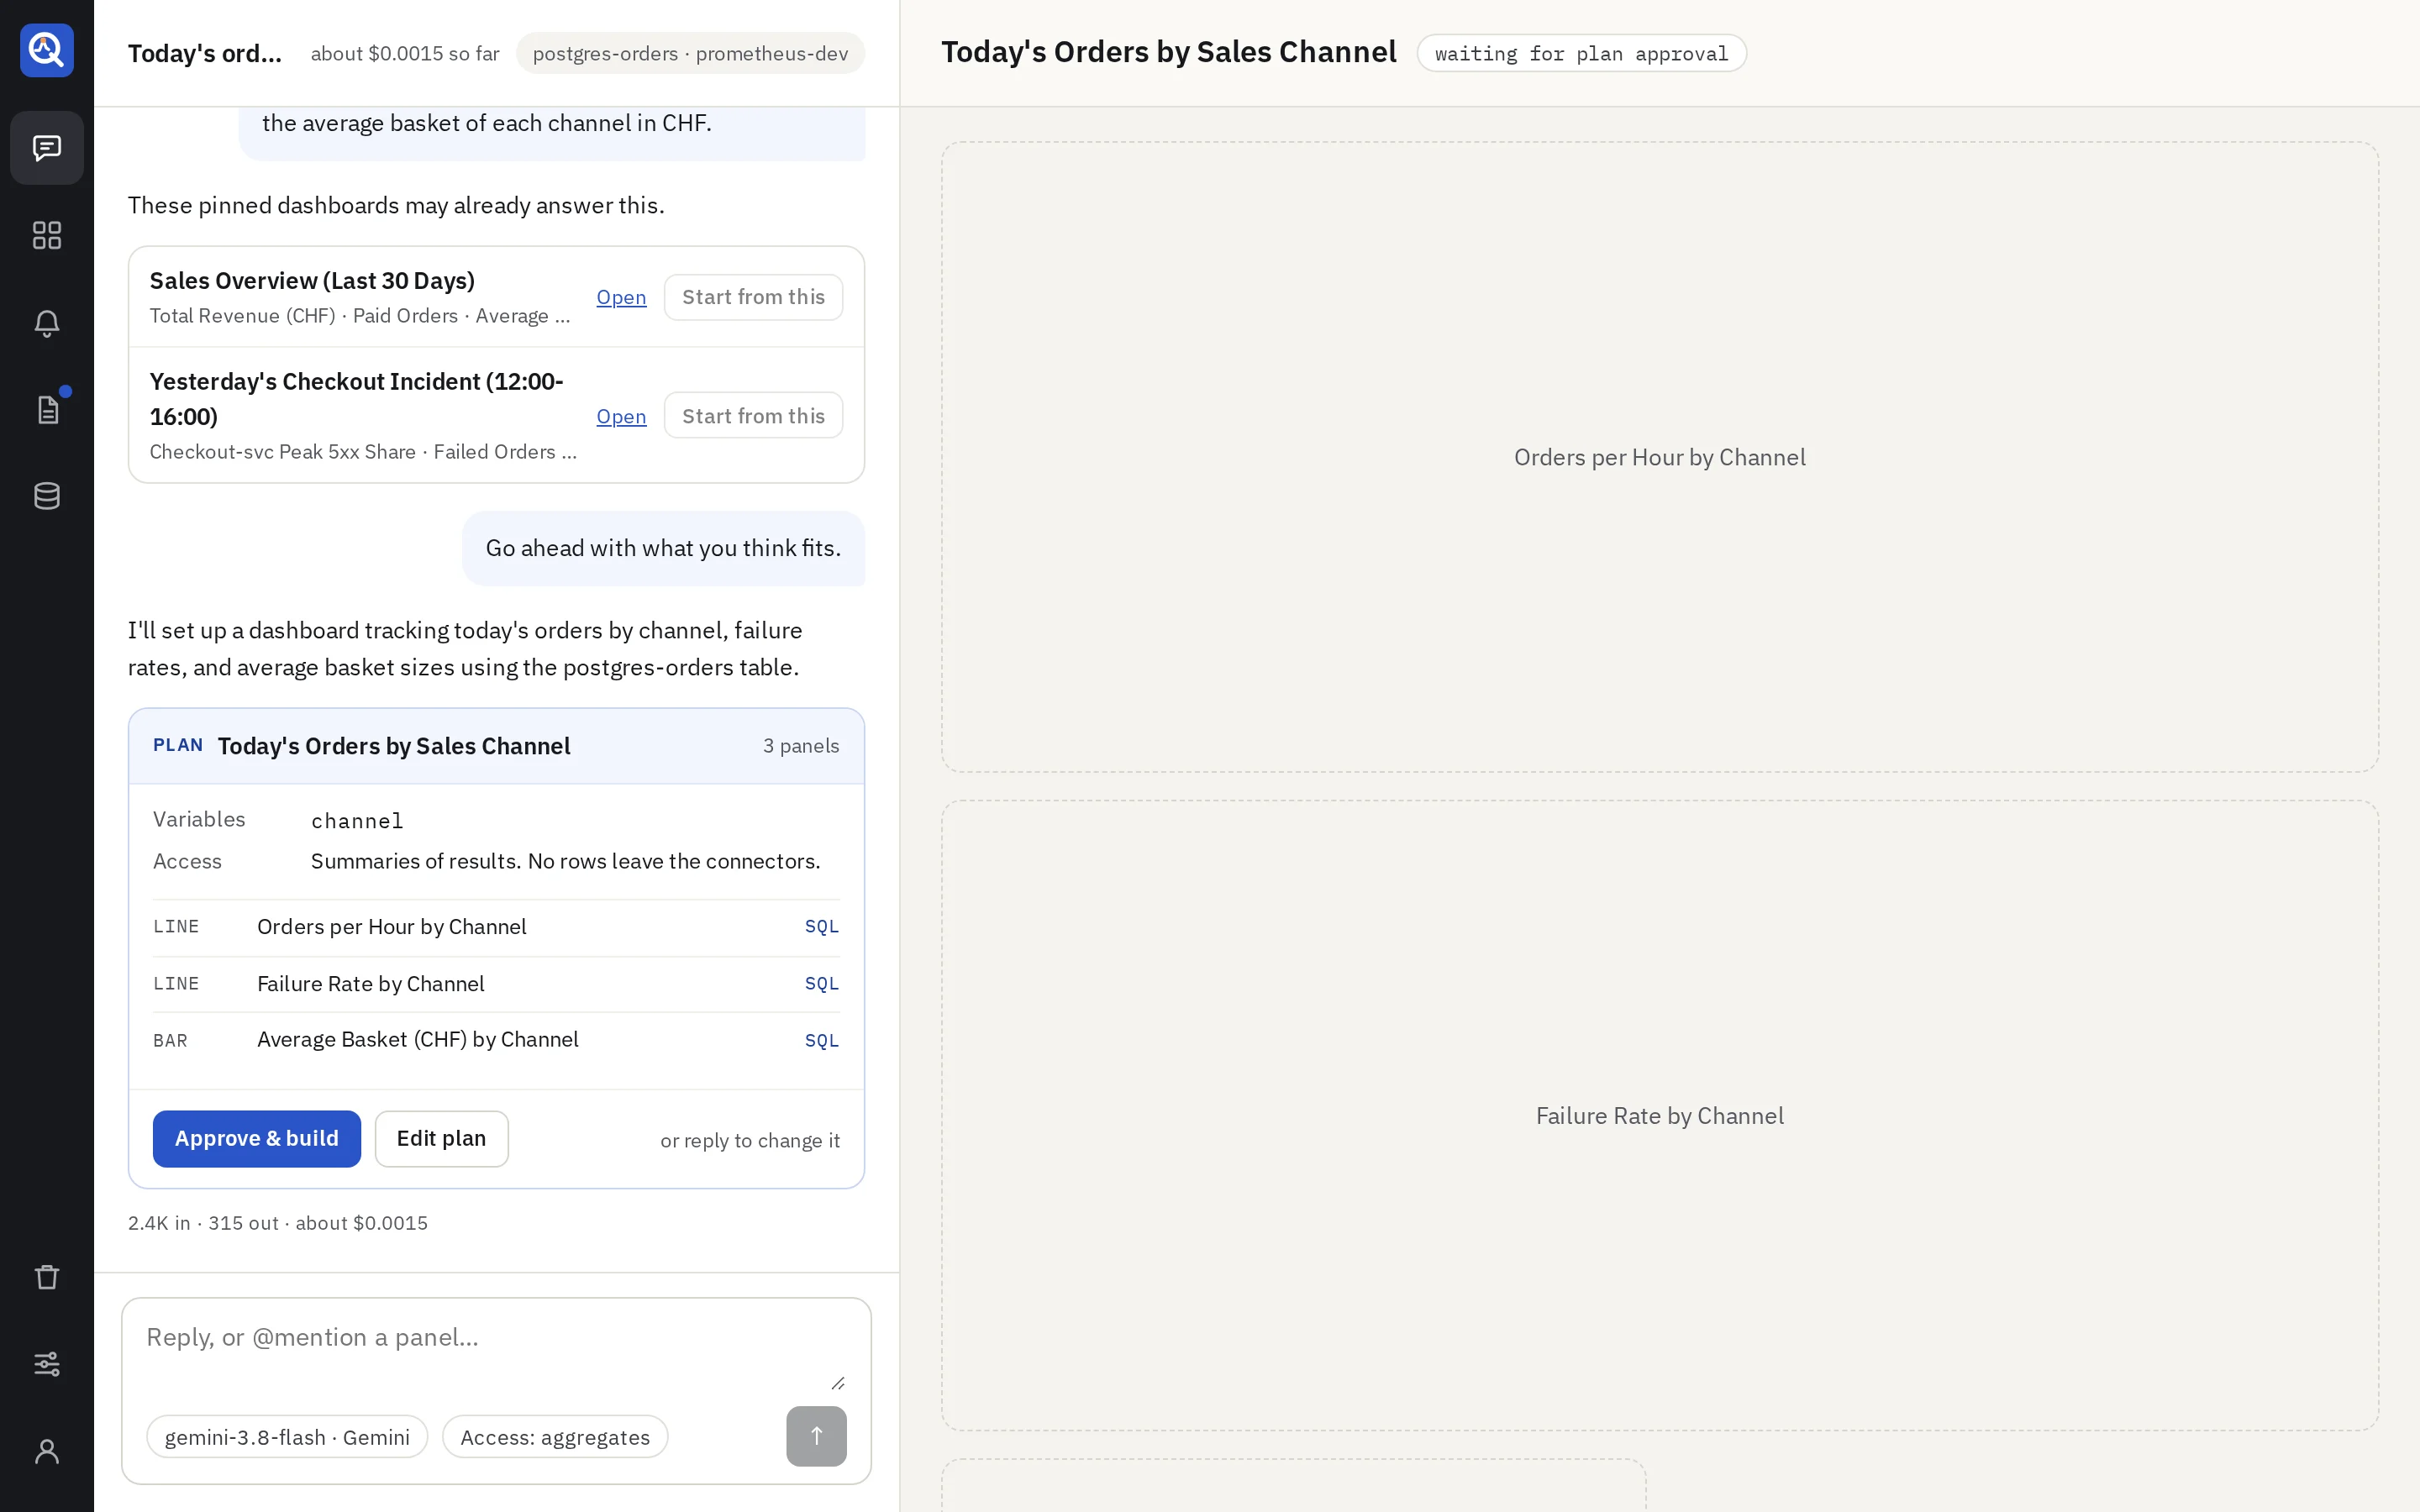Image resolution: width=2420 pixels, height=1512 pixels.
Task: Click the 3 panels count label
Action: pos(801,746)
